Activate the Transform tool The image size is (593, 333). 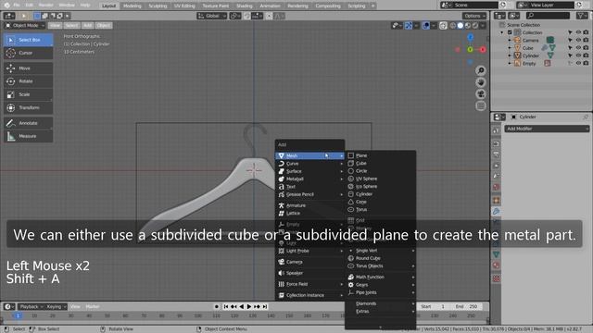click(29, 107)
